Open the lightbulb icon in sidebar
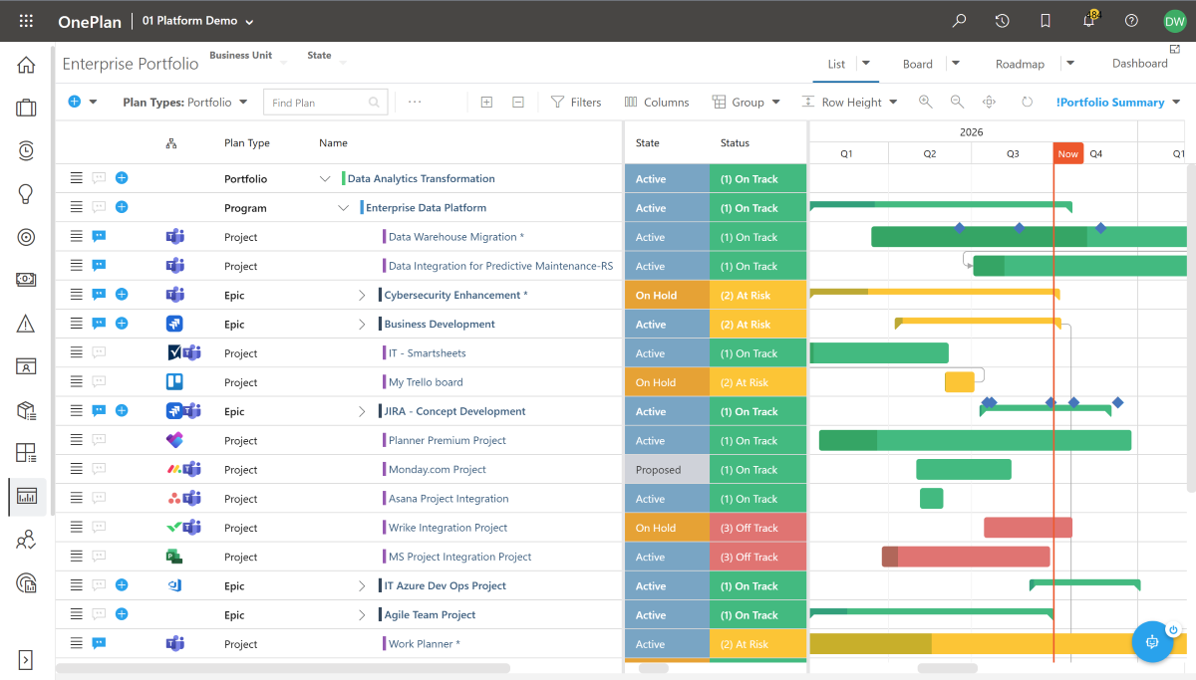The width and height of the screenshot is (1196, 680). coord(26,194)
